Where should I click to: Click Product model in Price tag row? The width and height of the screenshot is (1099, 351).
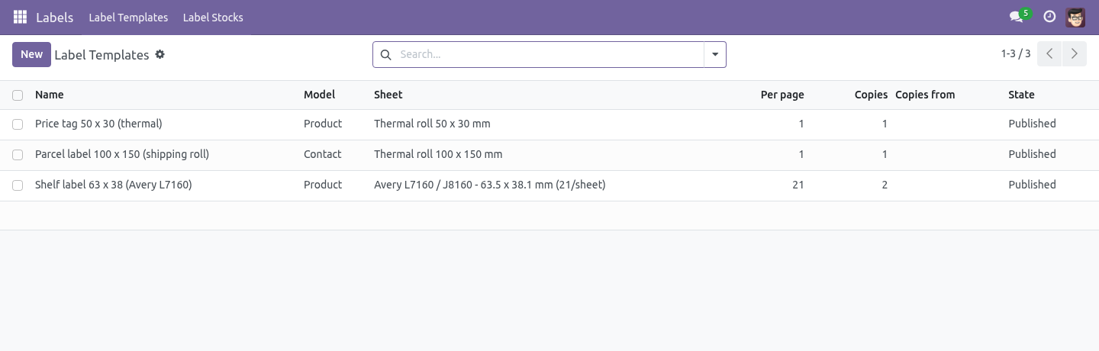(x=323, y=124)
